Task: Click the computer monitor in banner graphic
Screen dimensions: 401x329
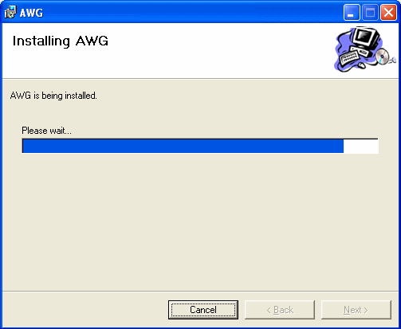Action: click(365, 37)
